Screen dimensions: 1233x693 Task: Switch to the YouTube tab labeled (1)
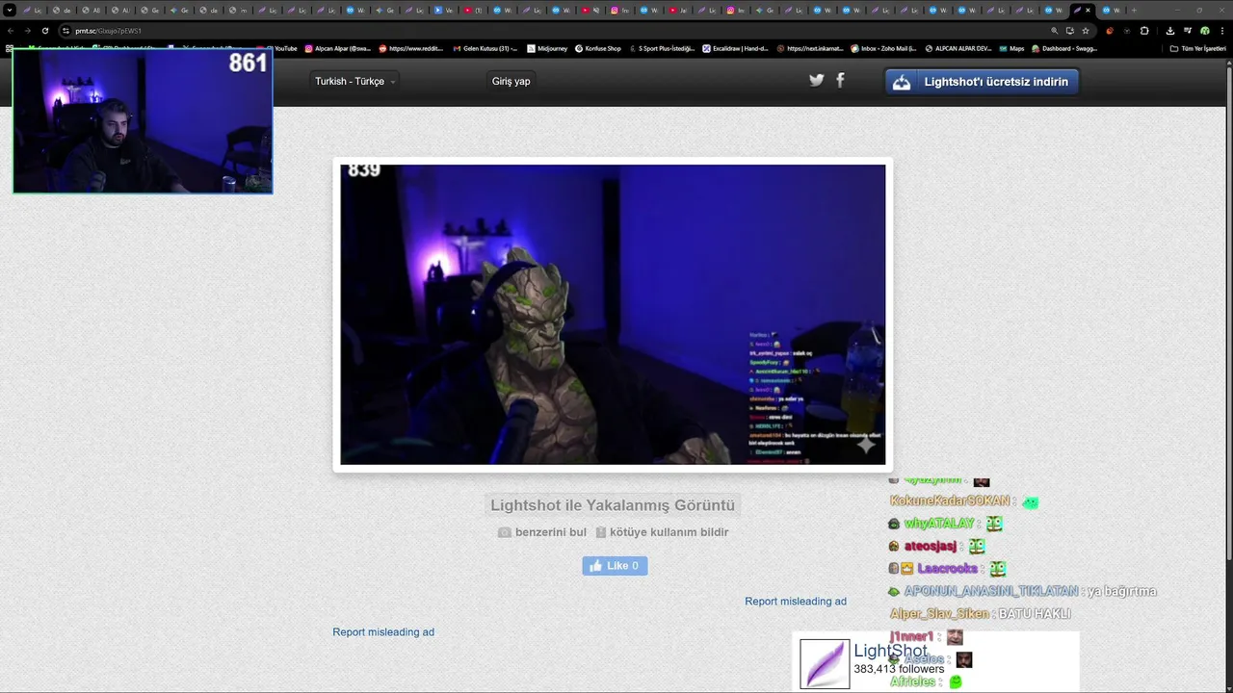pyautogui.click(x=472, y=10)
